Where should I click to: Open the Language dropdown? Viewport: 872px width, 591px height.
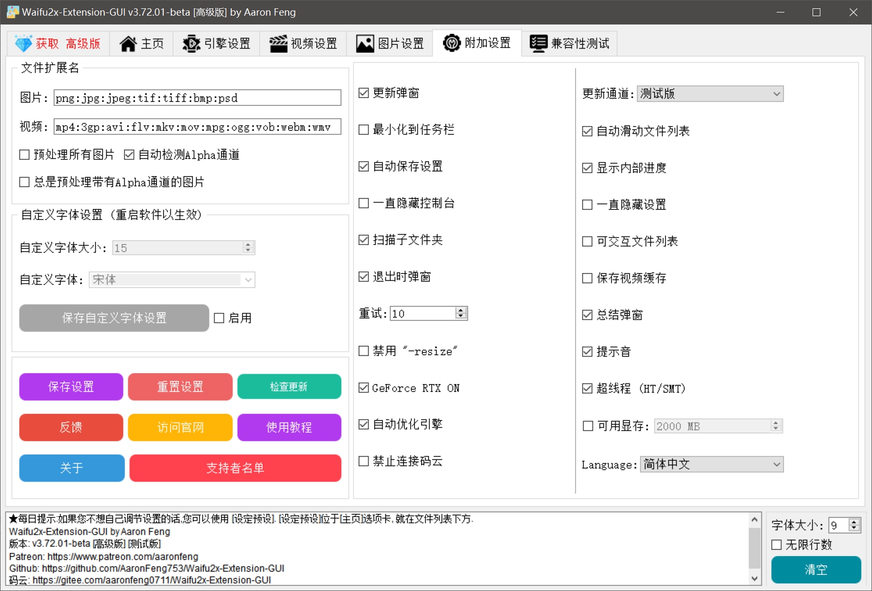711,464
